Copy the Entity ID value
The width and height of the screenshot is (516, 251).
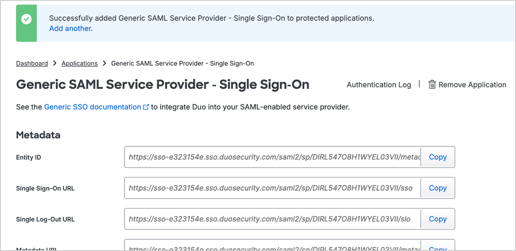[438, 157]
